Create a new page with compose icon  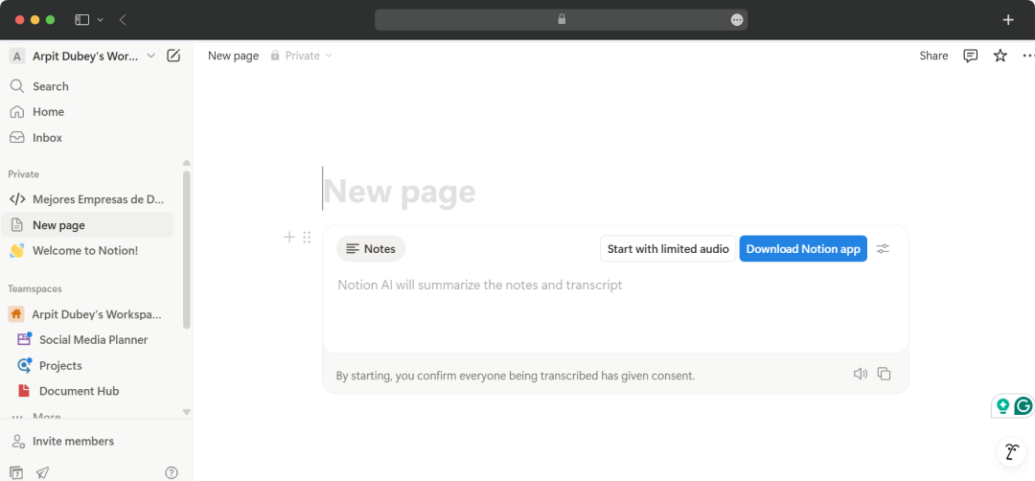click(x=172, y=57)
